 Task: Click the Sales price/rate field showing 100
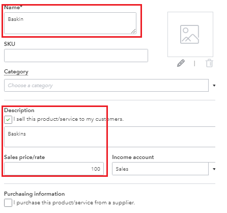pos(54,169)
